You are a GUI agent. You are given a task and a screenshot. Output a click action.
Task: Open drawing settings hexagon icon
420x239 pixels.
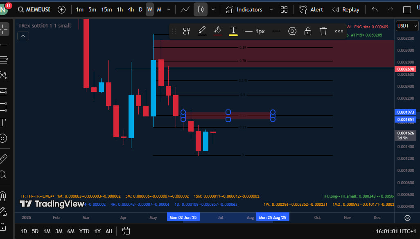(x=292, y=32)
